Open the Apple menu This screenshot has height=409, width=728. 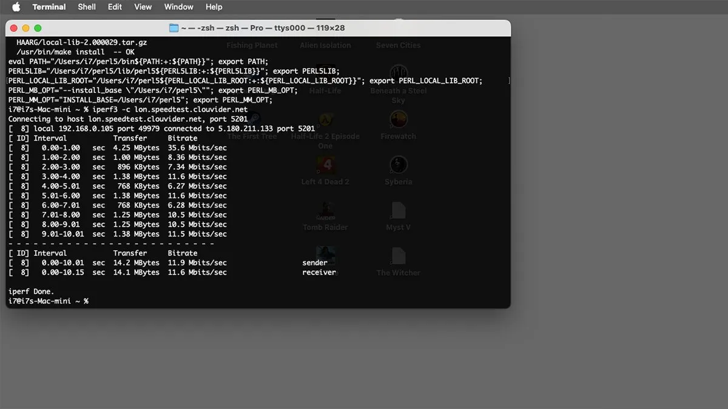click(x=16, y=7)
